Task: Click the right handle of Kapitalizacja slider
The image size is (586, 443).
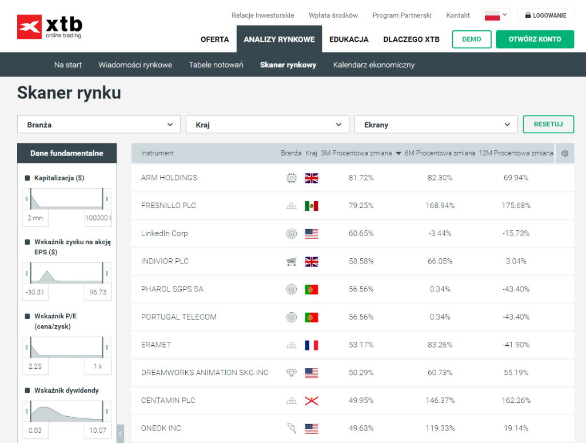Action: [105, 199]
